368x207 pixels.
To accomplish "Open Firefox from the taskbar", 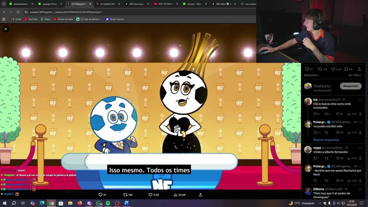I will (80, 203).
